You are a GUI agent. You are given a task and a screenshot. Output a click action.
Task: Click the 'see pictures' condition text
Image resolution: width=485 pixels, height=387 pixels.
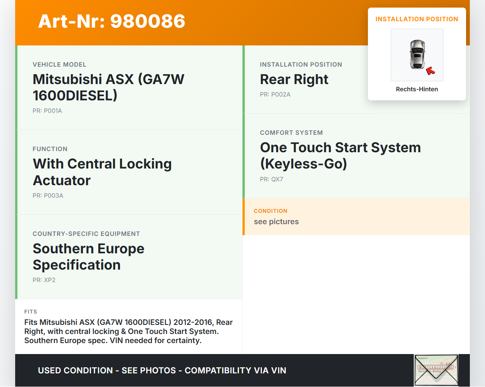(276, 222)
